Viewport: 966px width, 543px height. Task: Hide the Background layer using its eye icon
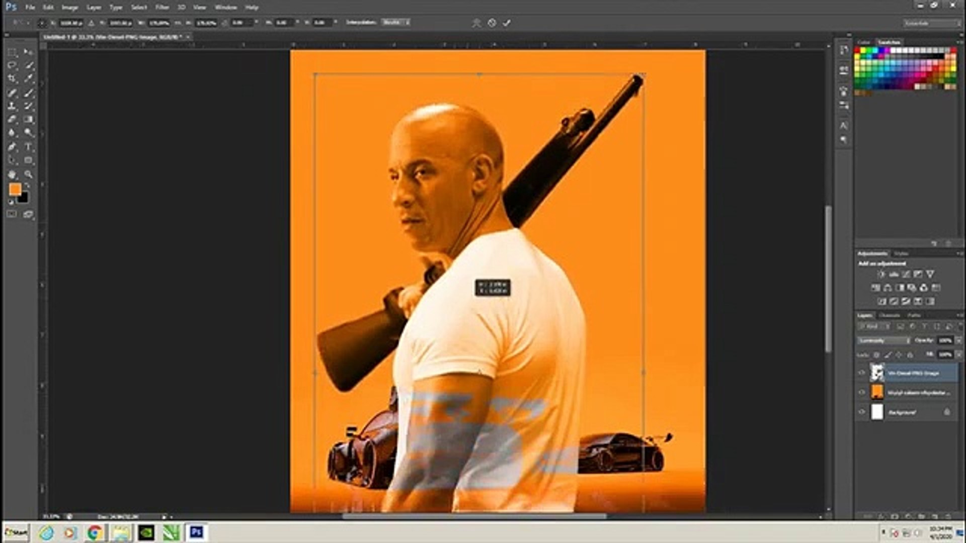861,412
